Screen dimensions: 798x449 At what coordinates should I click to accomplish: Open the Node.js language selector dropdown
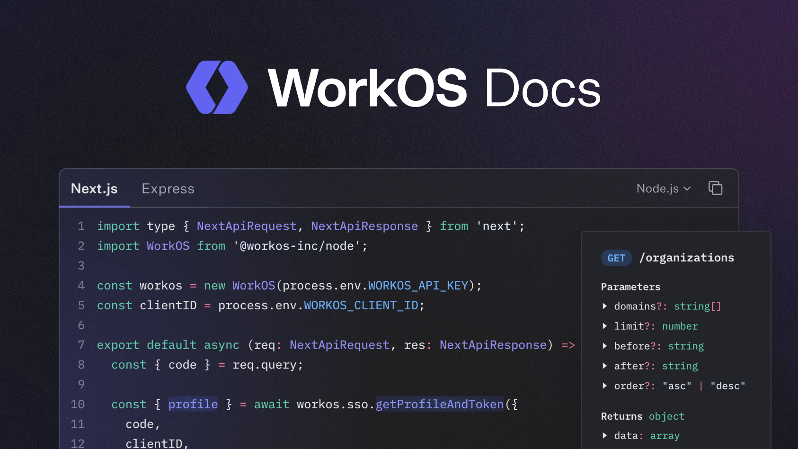click(x=663, y=188)
